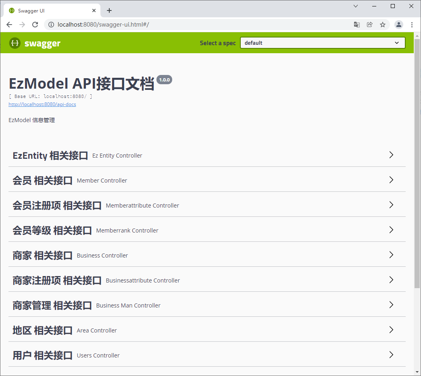Screen dimensions: 421x376
Task: Click the site information icon in address bar
Action: click(51, 25)
